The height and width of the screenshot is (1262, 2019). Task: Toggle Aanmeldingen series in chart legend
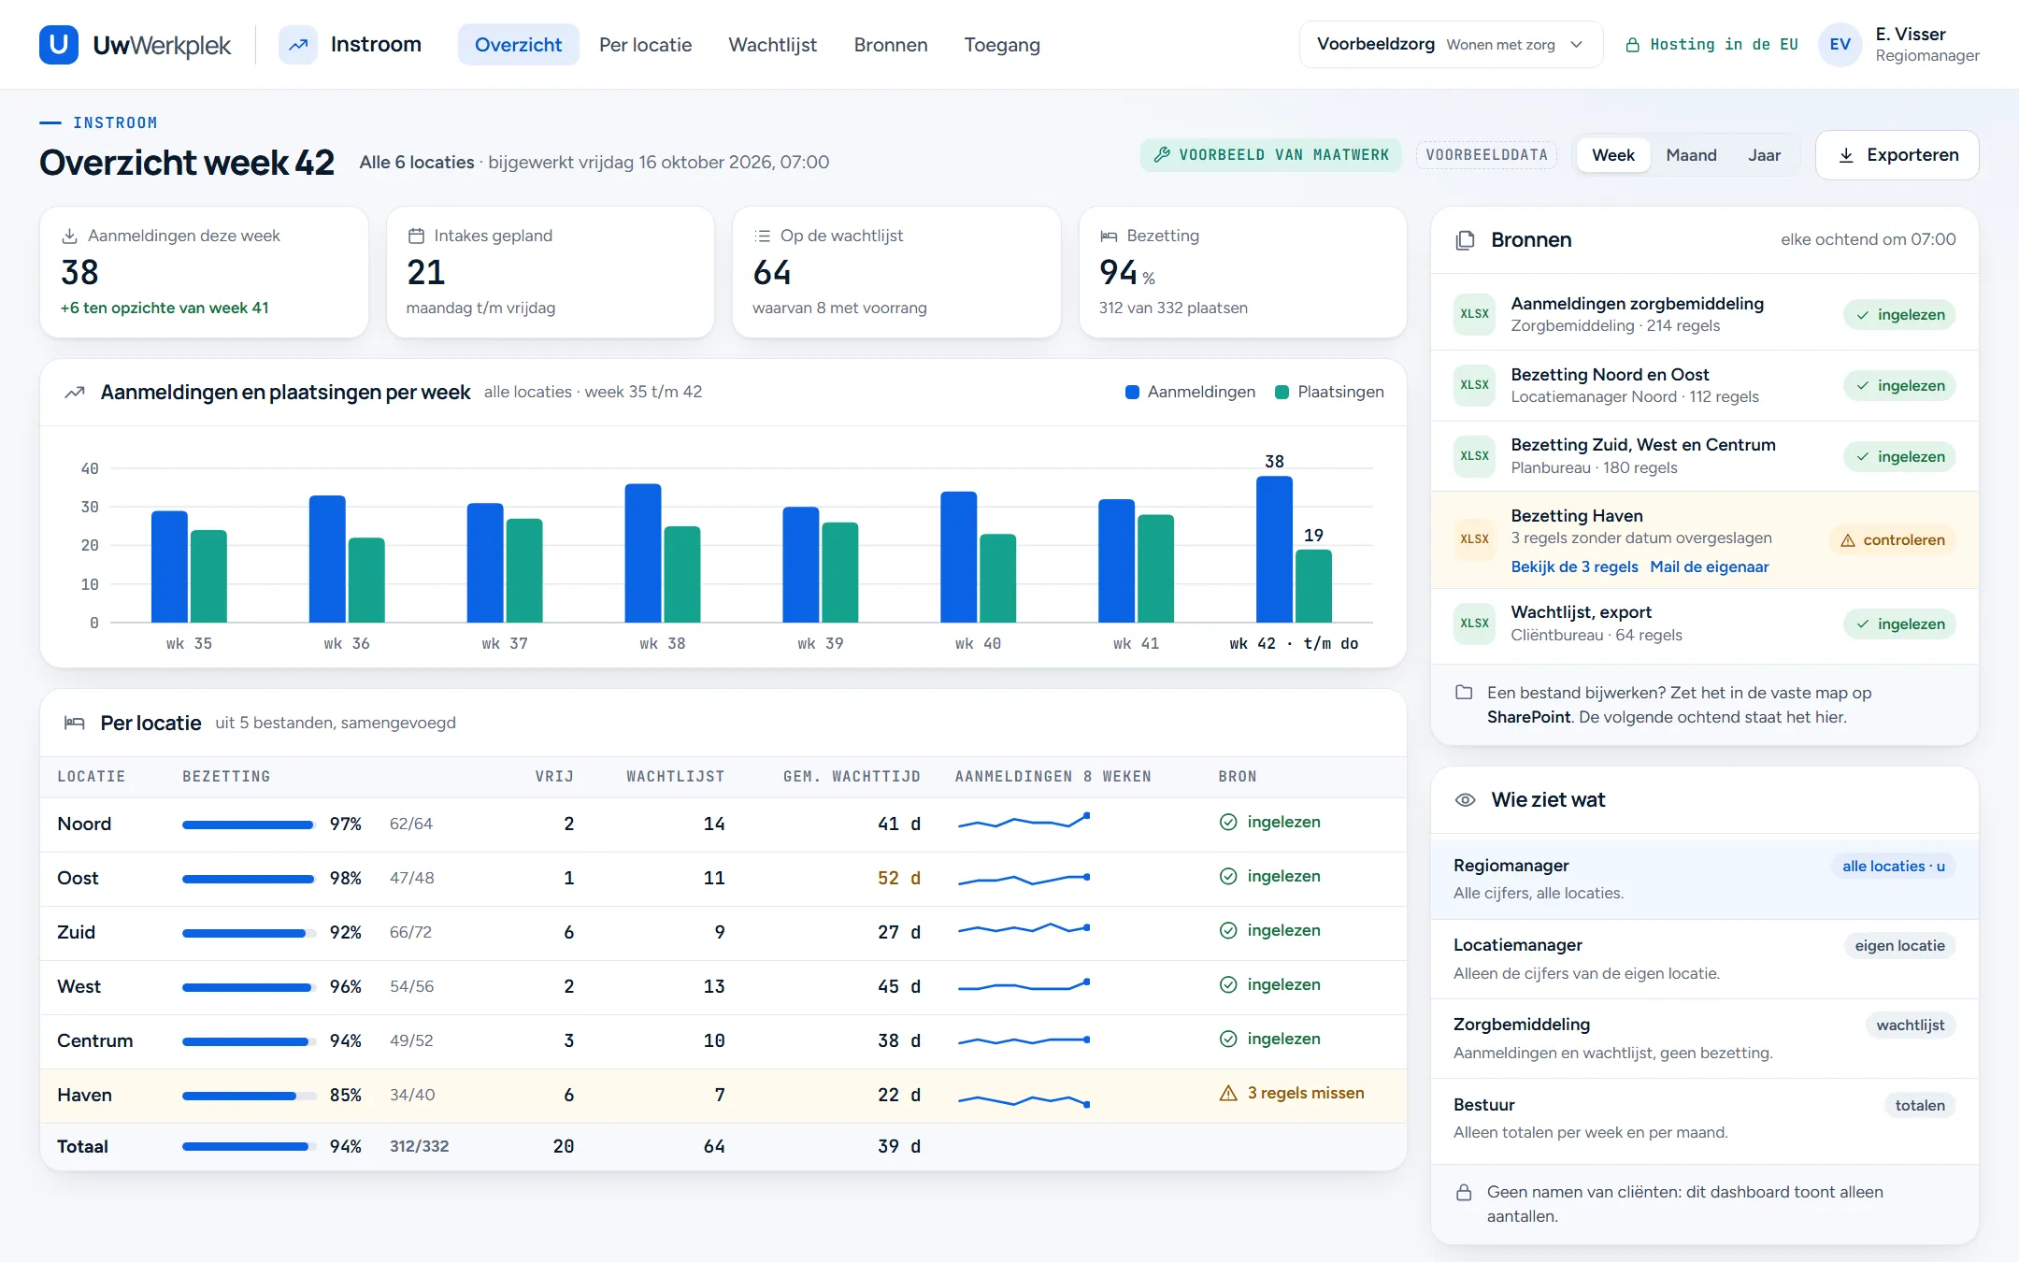point(1191,392)
